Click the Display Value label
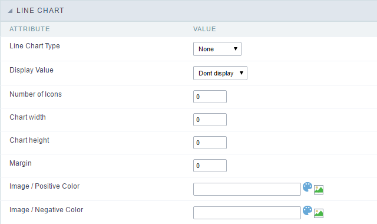The height and width of the screenshot is (224, 377). pos(31,70)
